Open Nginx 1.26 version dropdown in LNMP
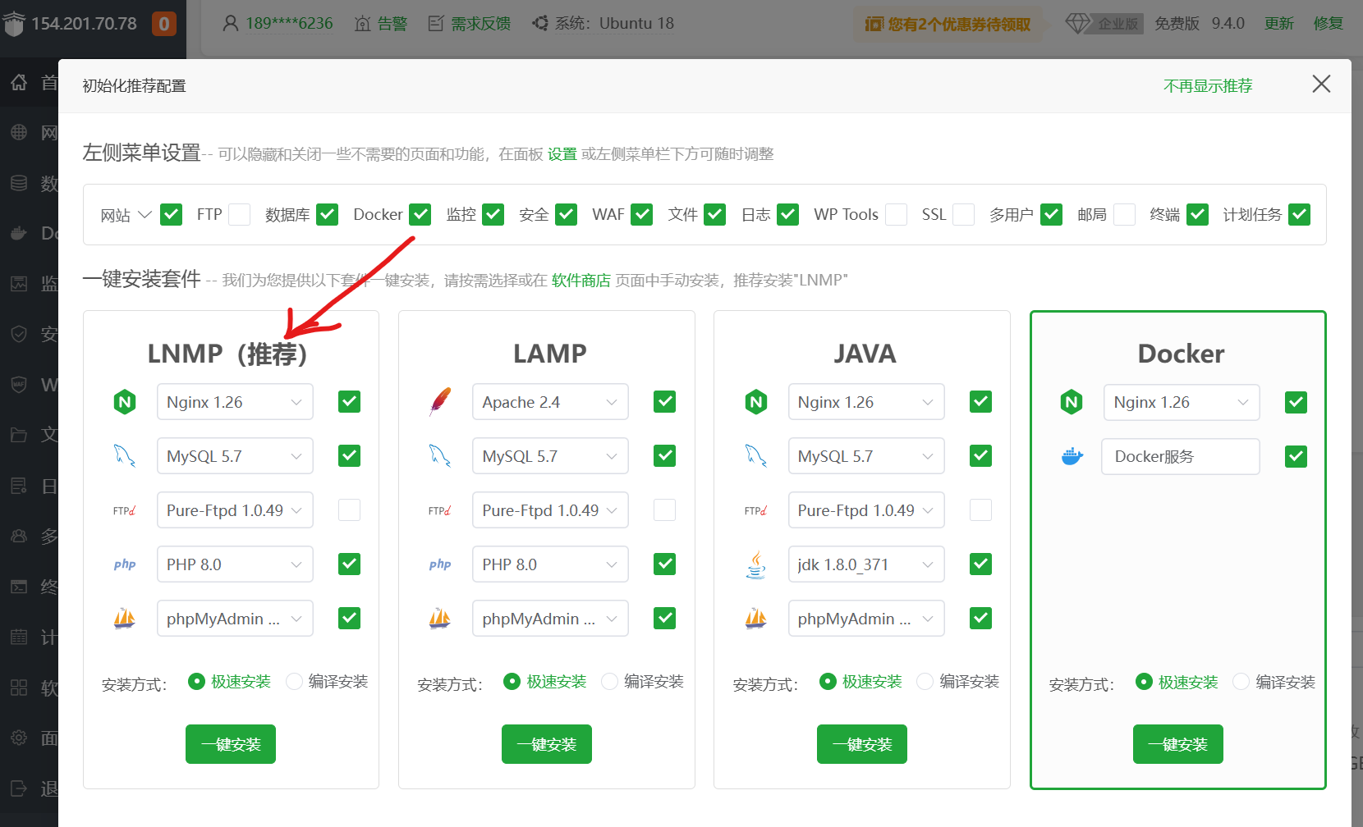This screenshot has width=1363, height=827. coord(235,402)
